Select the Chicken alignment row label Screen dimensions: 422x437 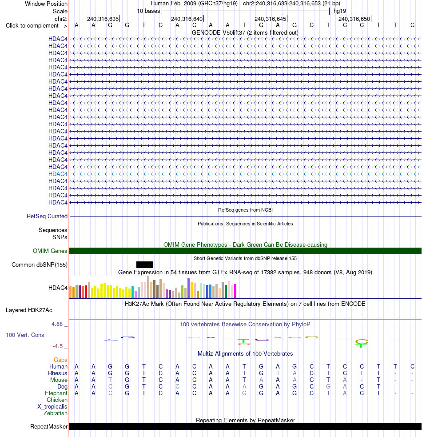pos(57,400)
